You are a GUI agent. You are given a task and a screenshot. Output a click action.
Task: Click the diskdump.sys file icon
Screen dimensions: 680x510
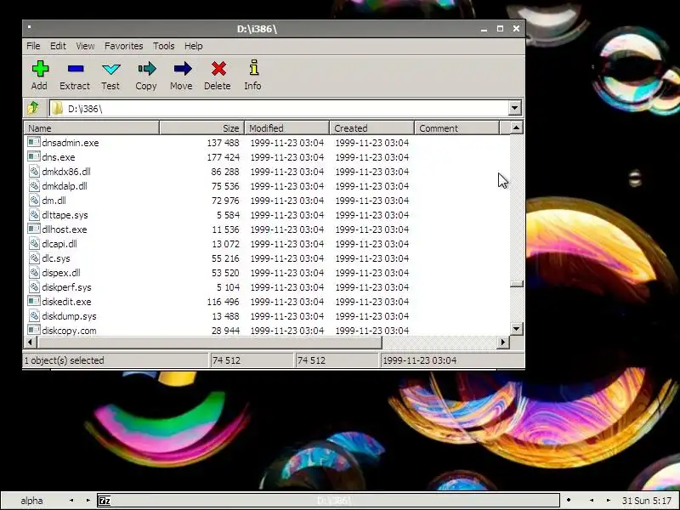[34, 315]
